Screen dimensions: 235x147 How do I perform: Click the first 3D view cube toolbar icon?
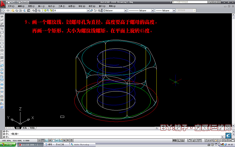coord(3,10)
